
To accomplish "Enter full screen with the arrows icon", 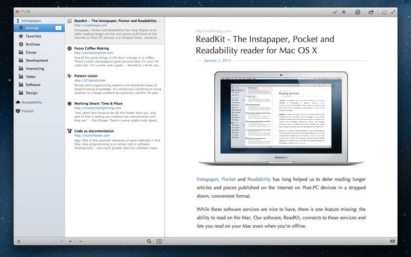I will pyautogui.click(x=393, y=11).
